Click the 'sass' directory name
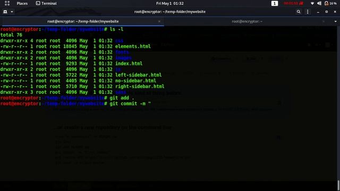Image resolution: width=340 pixels, height=191 pixels. tap(121, 92)
